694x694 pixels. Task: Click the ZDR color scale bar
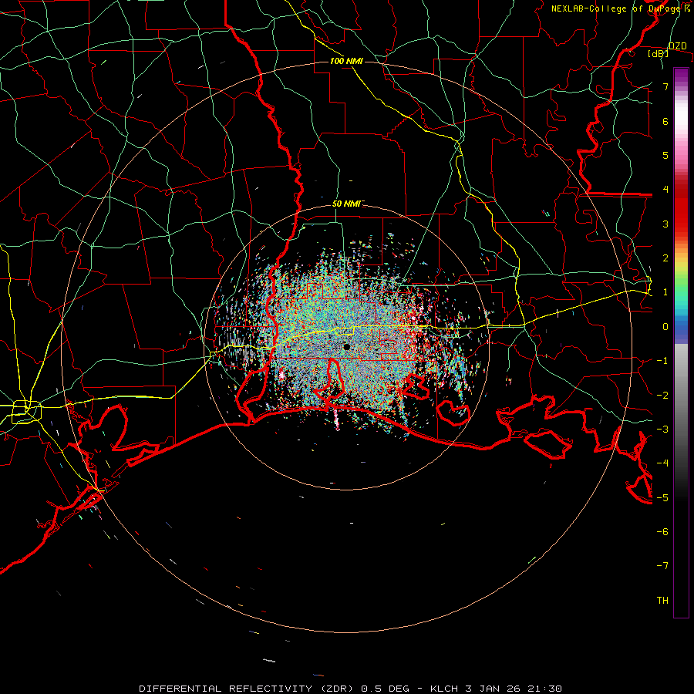click(x=681, y=343)
